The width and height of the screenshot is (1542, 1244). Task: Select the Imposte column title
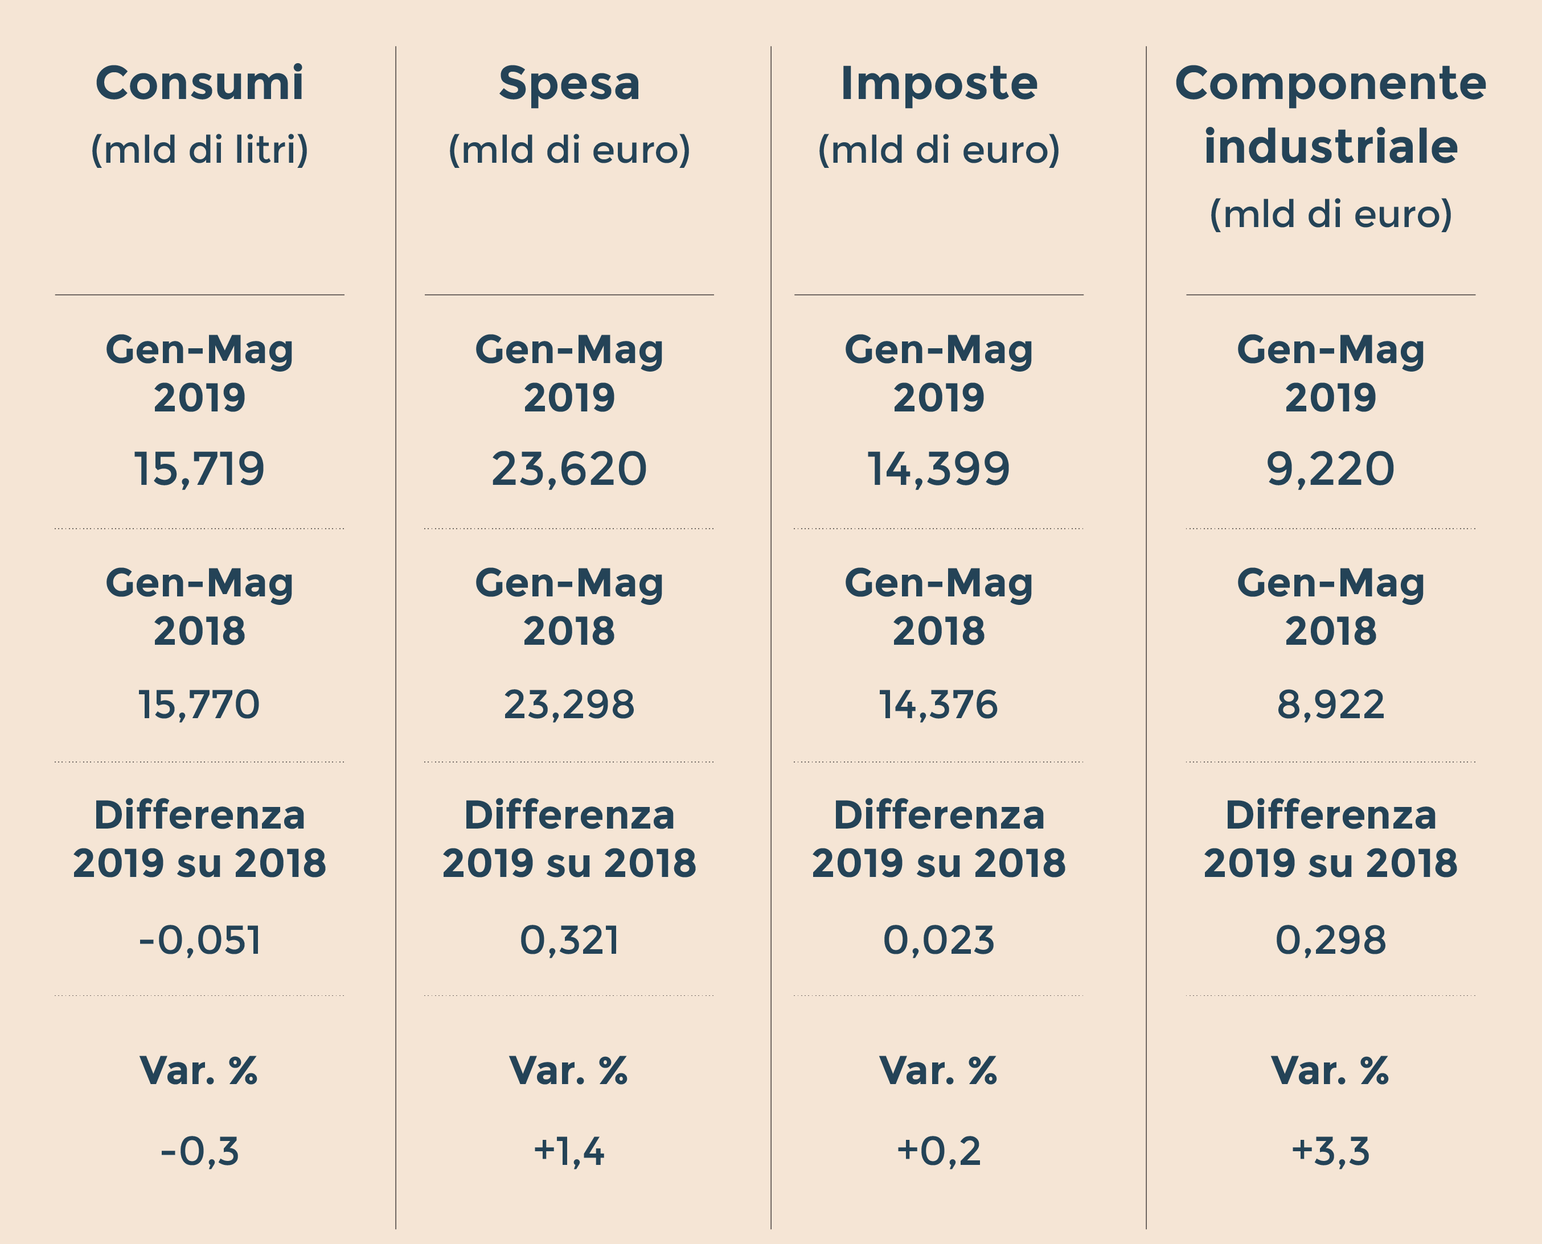(938, 83)
